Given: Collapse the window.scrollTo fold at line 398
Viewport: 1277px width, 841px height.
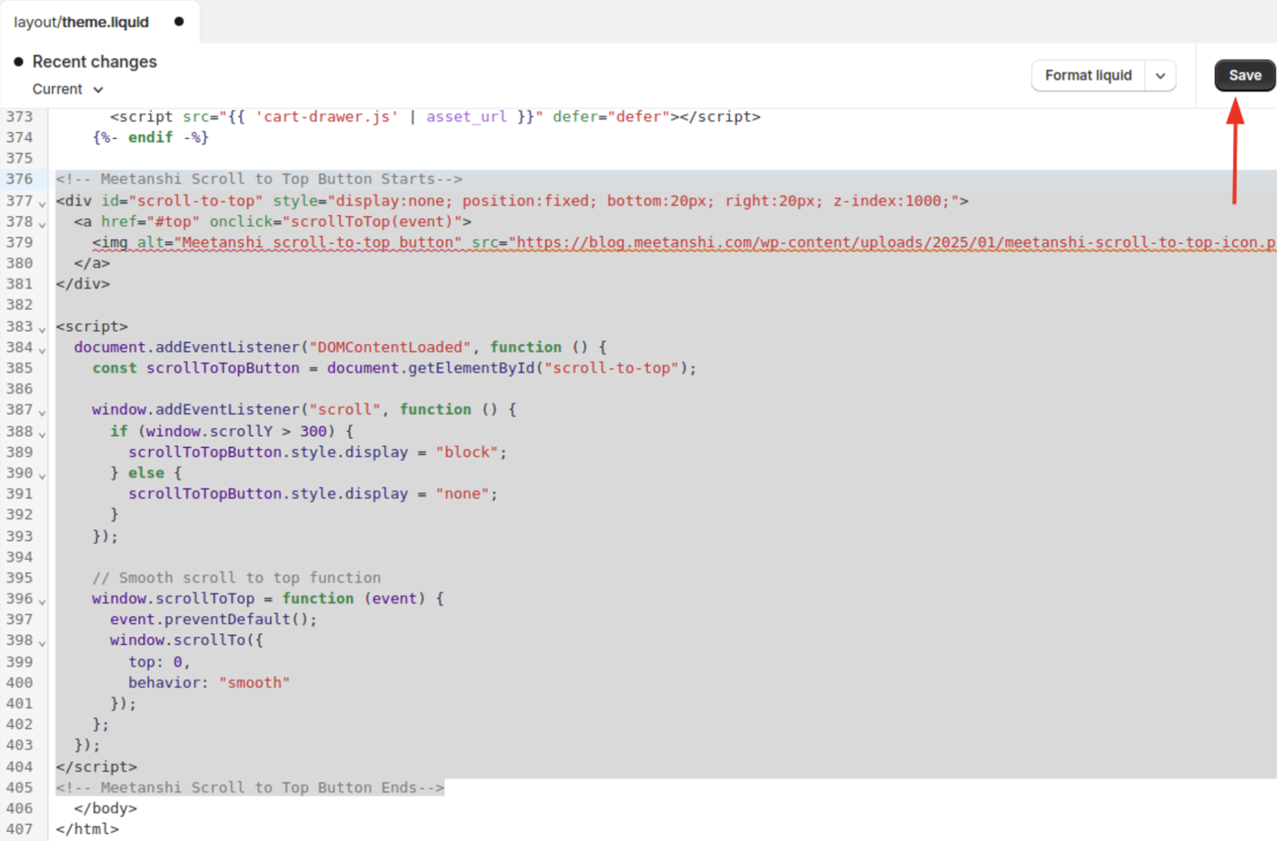Looking at the screenshot, I should click(42, 643).
